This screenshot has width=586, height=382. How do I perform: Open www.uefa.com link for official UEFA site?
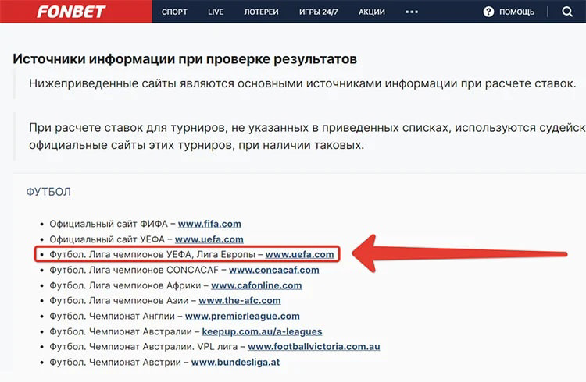(209, 239)
